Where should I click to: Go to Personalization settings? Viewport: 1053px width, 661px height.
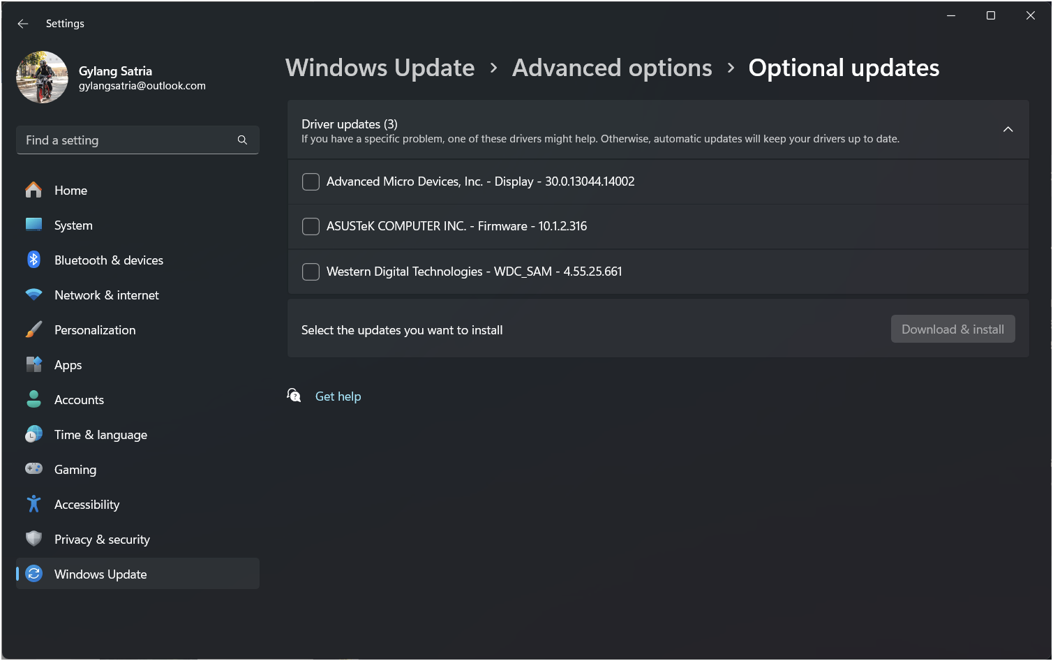click(137, 329)
